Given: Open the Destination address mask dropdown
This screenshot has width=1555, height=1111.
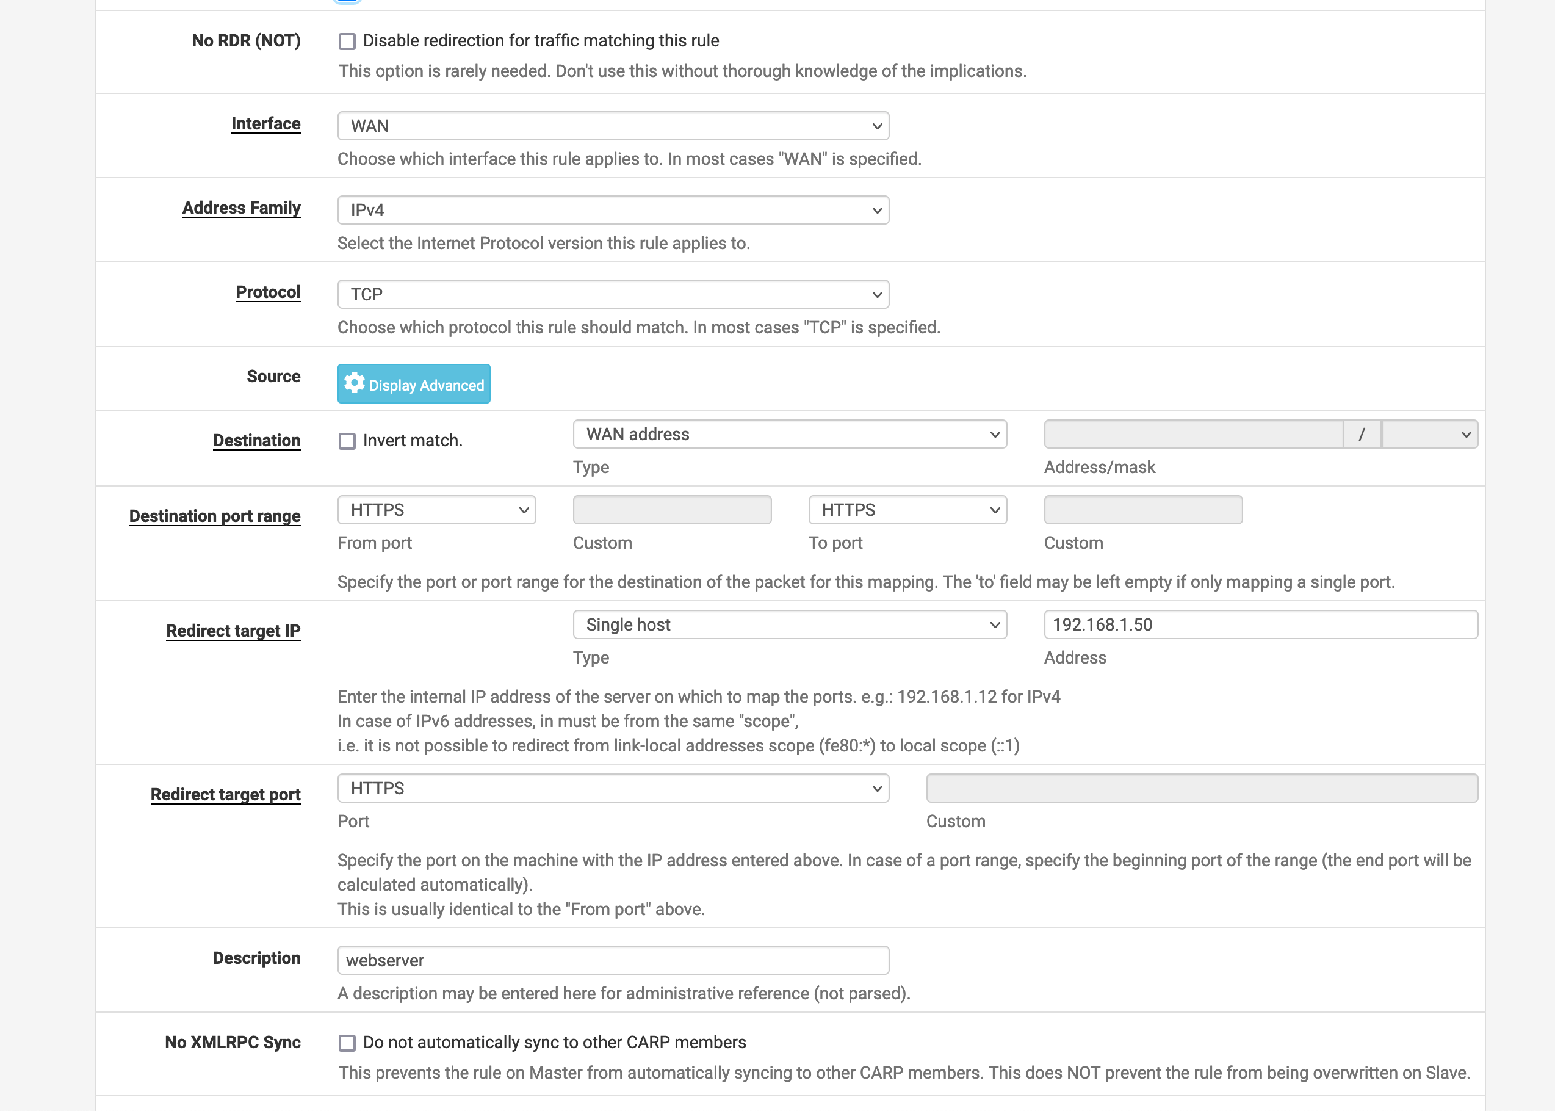Looking at the screenshot, I should pyautogui.click(x=1430, y=435).
